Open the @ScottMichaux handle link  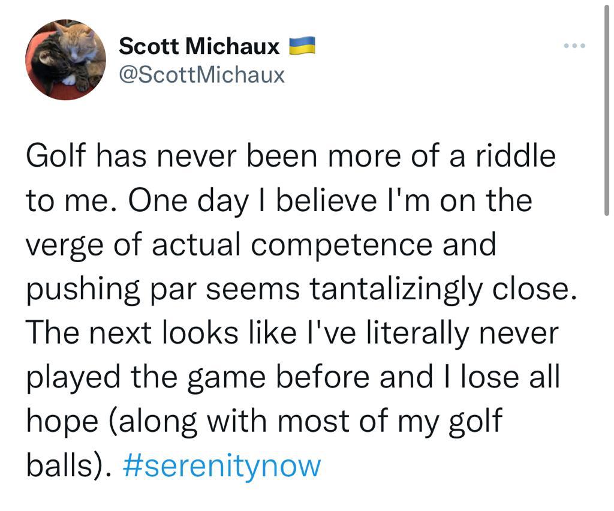click(201, 75)
